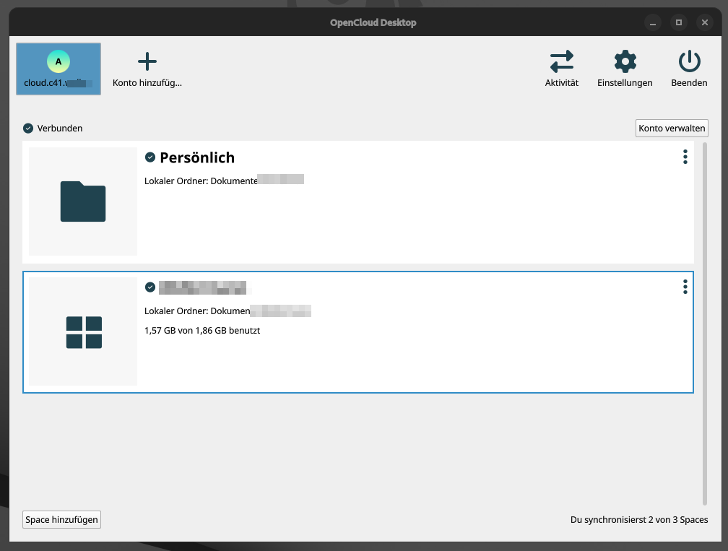Click the text Du synchronisierst 2 von 3 Spaces
Viewport: 728px width, 551px height.
[x=639, y=519]
